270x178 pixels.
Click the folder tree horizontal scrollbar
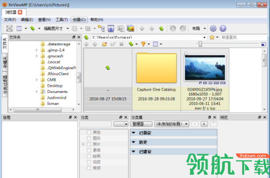pyautogui.click(x=38, y=109)
